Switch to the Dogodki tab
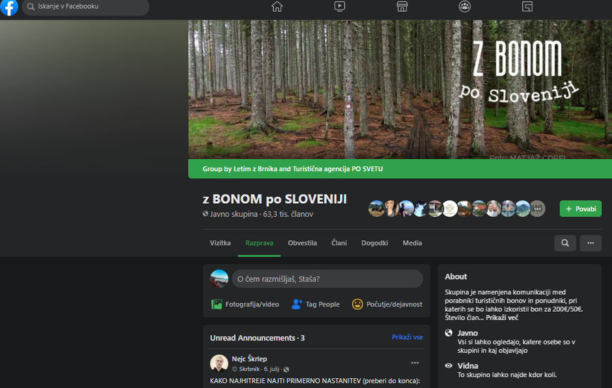 pyautogui.click(x=374, y=243)
